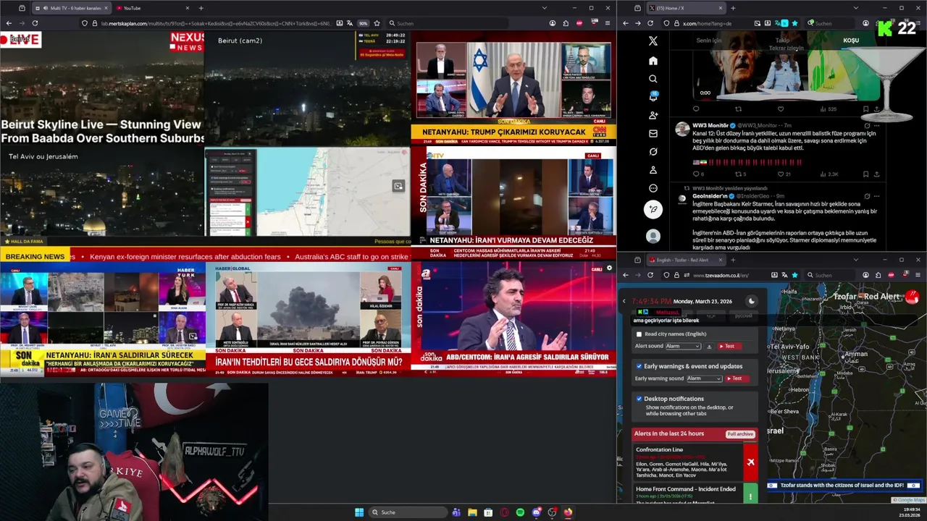927x521 pixels.
Task: Select English - Tzofar Red Alert tab
Action: click(x=687, y=260)
